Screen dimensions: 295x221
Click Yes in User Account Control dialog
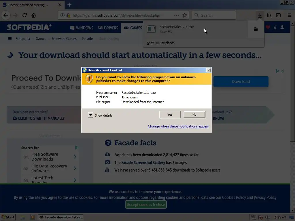coord(170,115)
